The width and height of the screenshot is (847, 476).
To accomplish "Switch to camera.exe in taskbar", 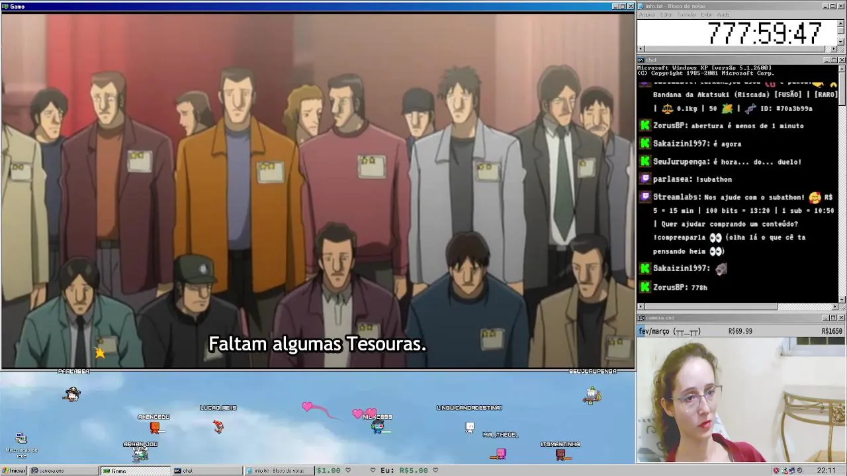I will point(63,471).
